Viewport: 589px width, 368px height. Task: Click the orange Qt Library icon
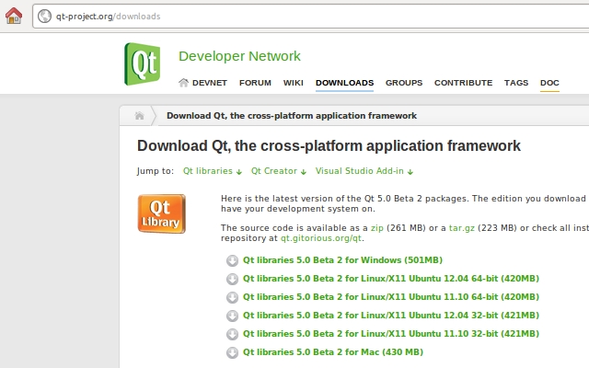point(162,213)
